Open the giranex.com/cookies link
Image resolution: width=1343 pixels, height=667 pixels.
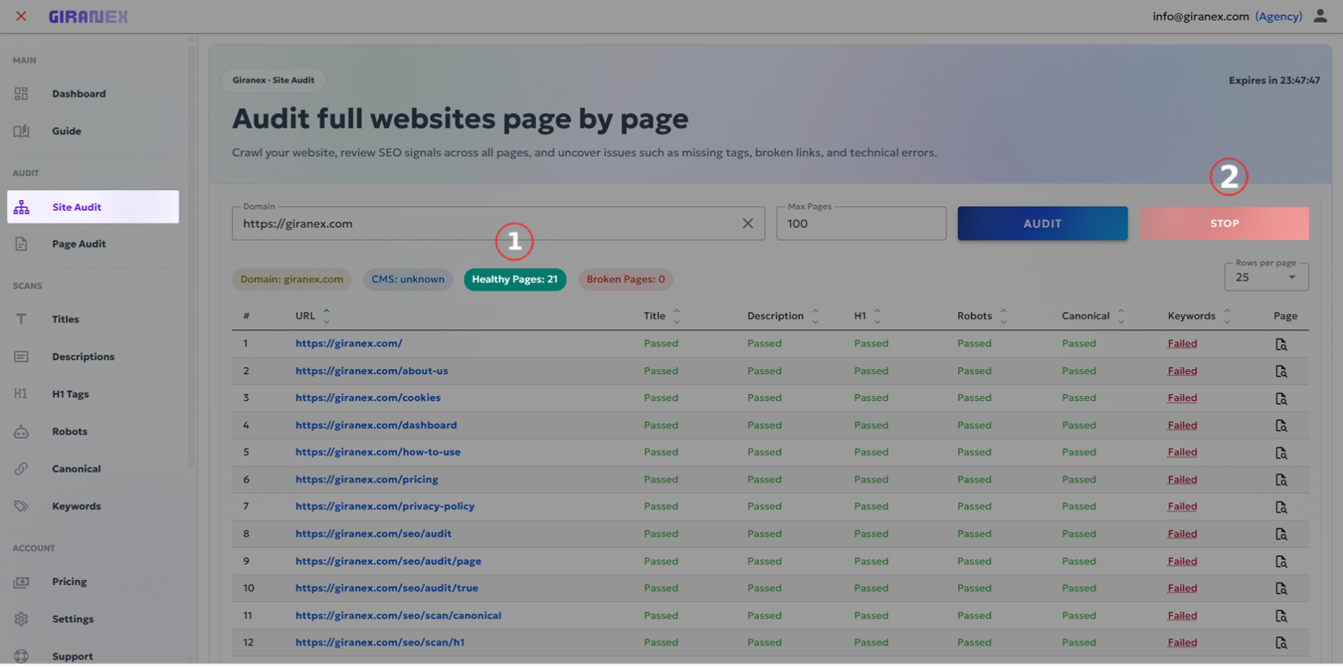368,398
